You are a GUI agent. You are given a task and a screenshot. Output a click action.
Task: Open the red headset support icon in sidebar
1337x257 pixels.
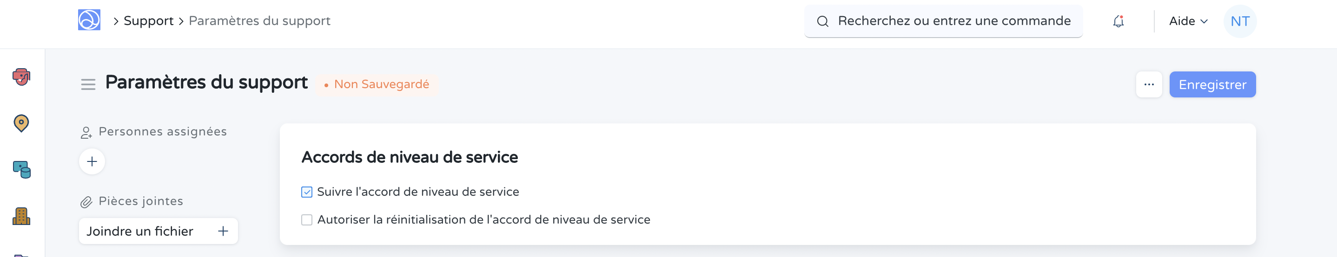[21, 77]
